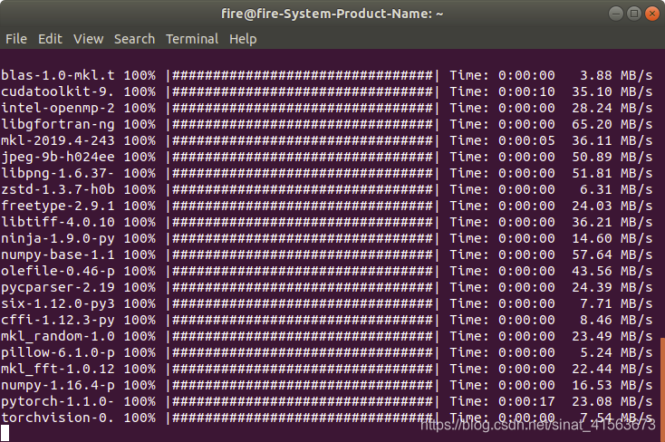Image resolution: width=665 pixels, height=442 pixels.
Task: Click the 3.88 MB/s speed value
Action: [616, 75]
